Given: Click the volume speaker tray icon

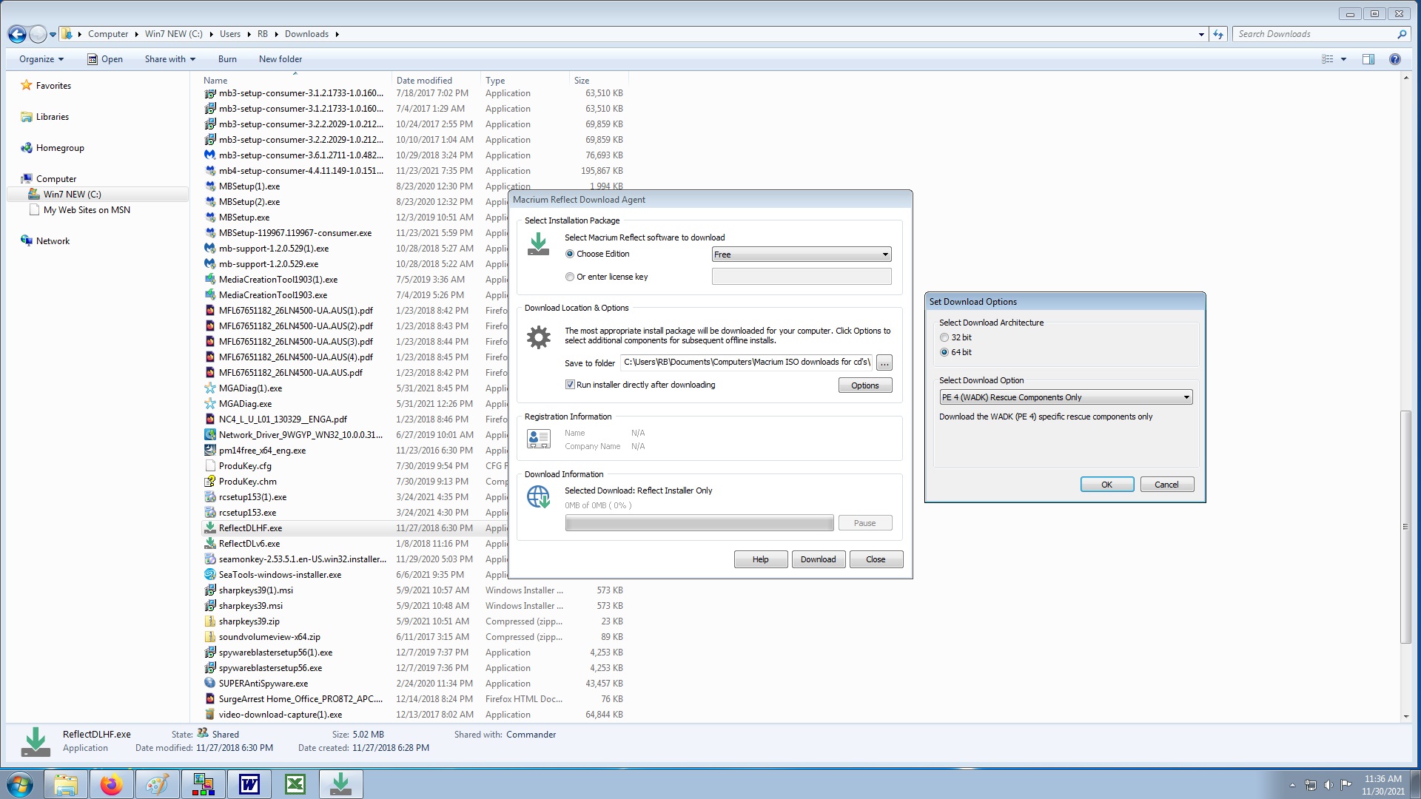Looking at the screenshot, I should [1328, 785].
